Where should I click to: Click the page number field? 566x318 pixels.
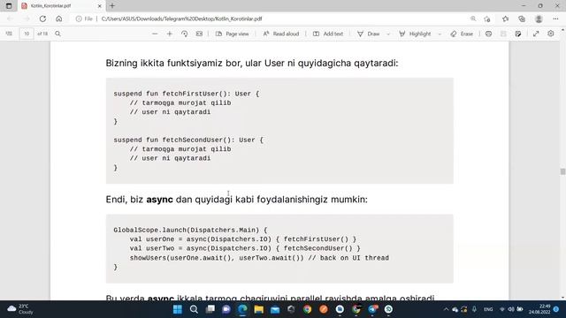click(27, 34)
